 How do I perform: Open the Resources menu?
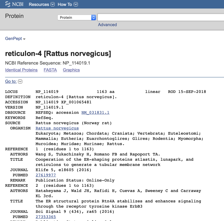point(39,4)
